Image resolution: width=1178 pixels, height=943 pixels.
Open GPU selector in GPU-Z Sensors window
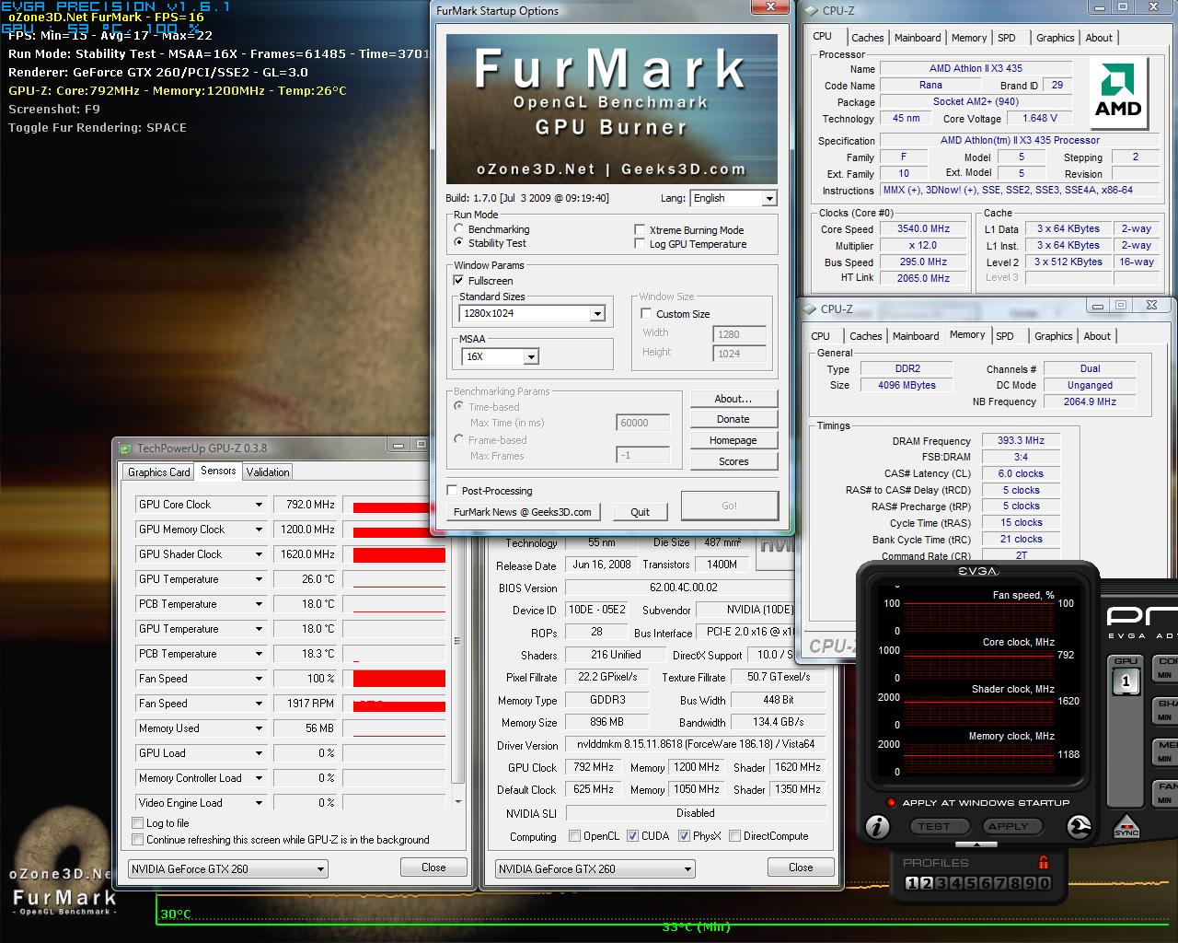227,868
